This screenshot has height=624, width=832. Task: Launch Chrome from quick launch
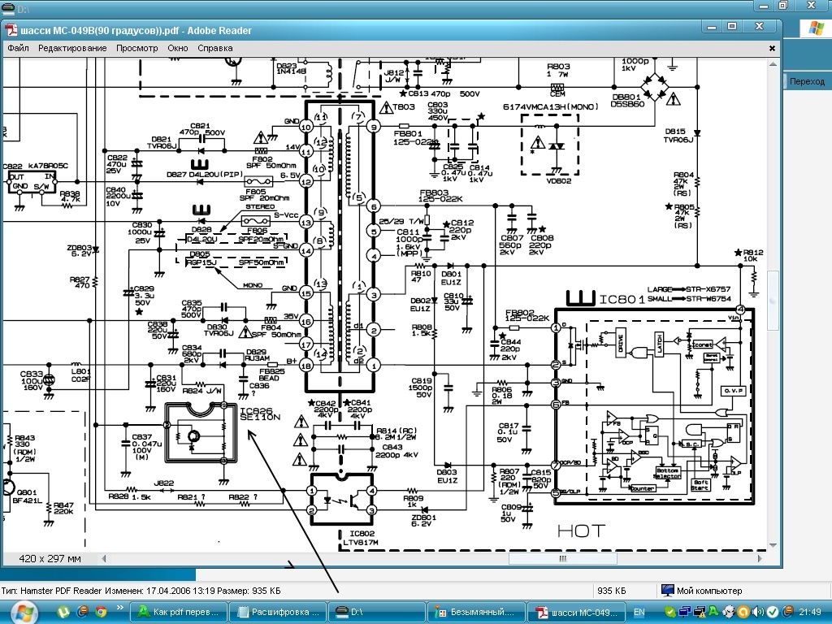pyautogui.click(x=101, y=613)
